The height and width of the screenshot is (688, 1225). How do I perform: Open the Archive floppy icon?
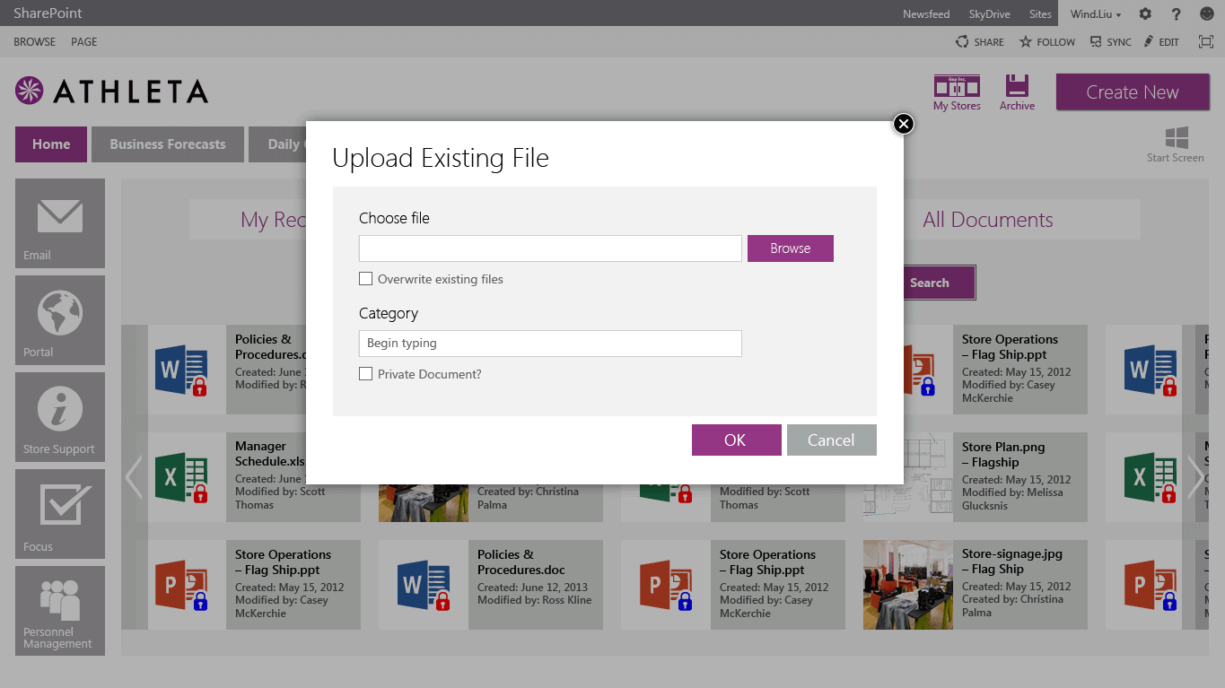point(1017,93)
